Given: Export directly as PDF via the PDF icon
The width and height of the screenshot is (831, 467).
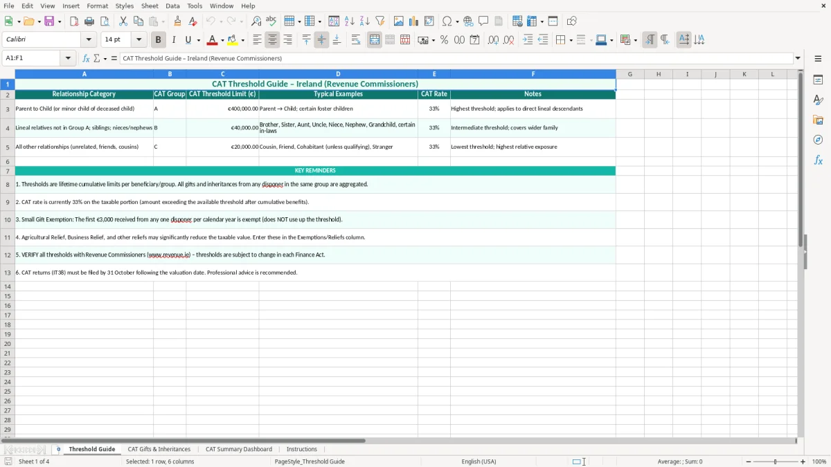Looking at the screenshot, I should point(74,21).
